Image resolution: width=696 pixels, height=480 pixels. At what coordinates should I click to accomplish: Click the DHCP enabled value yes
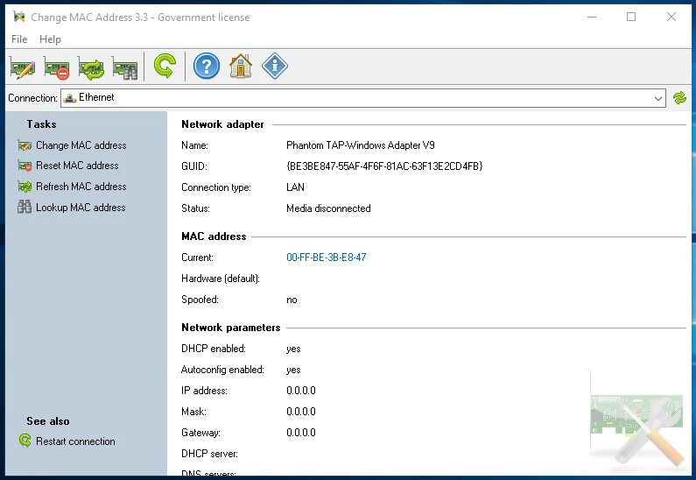293,349
